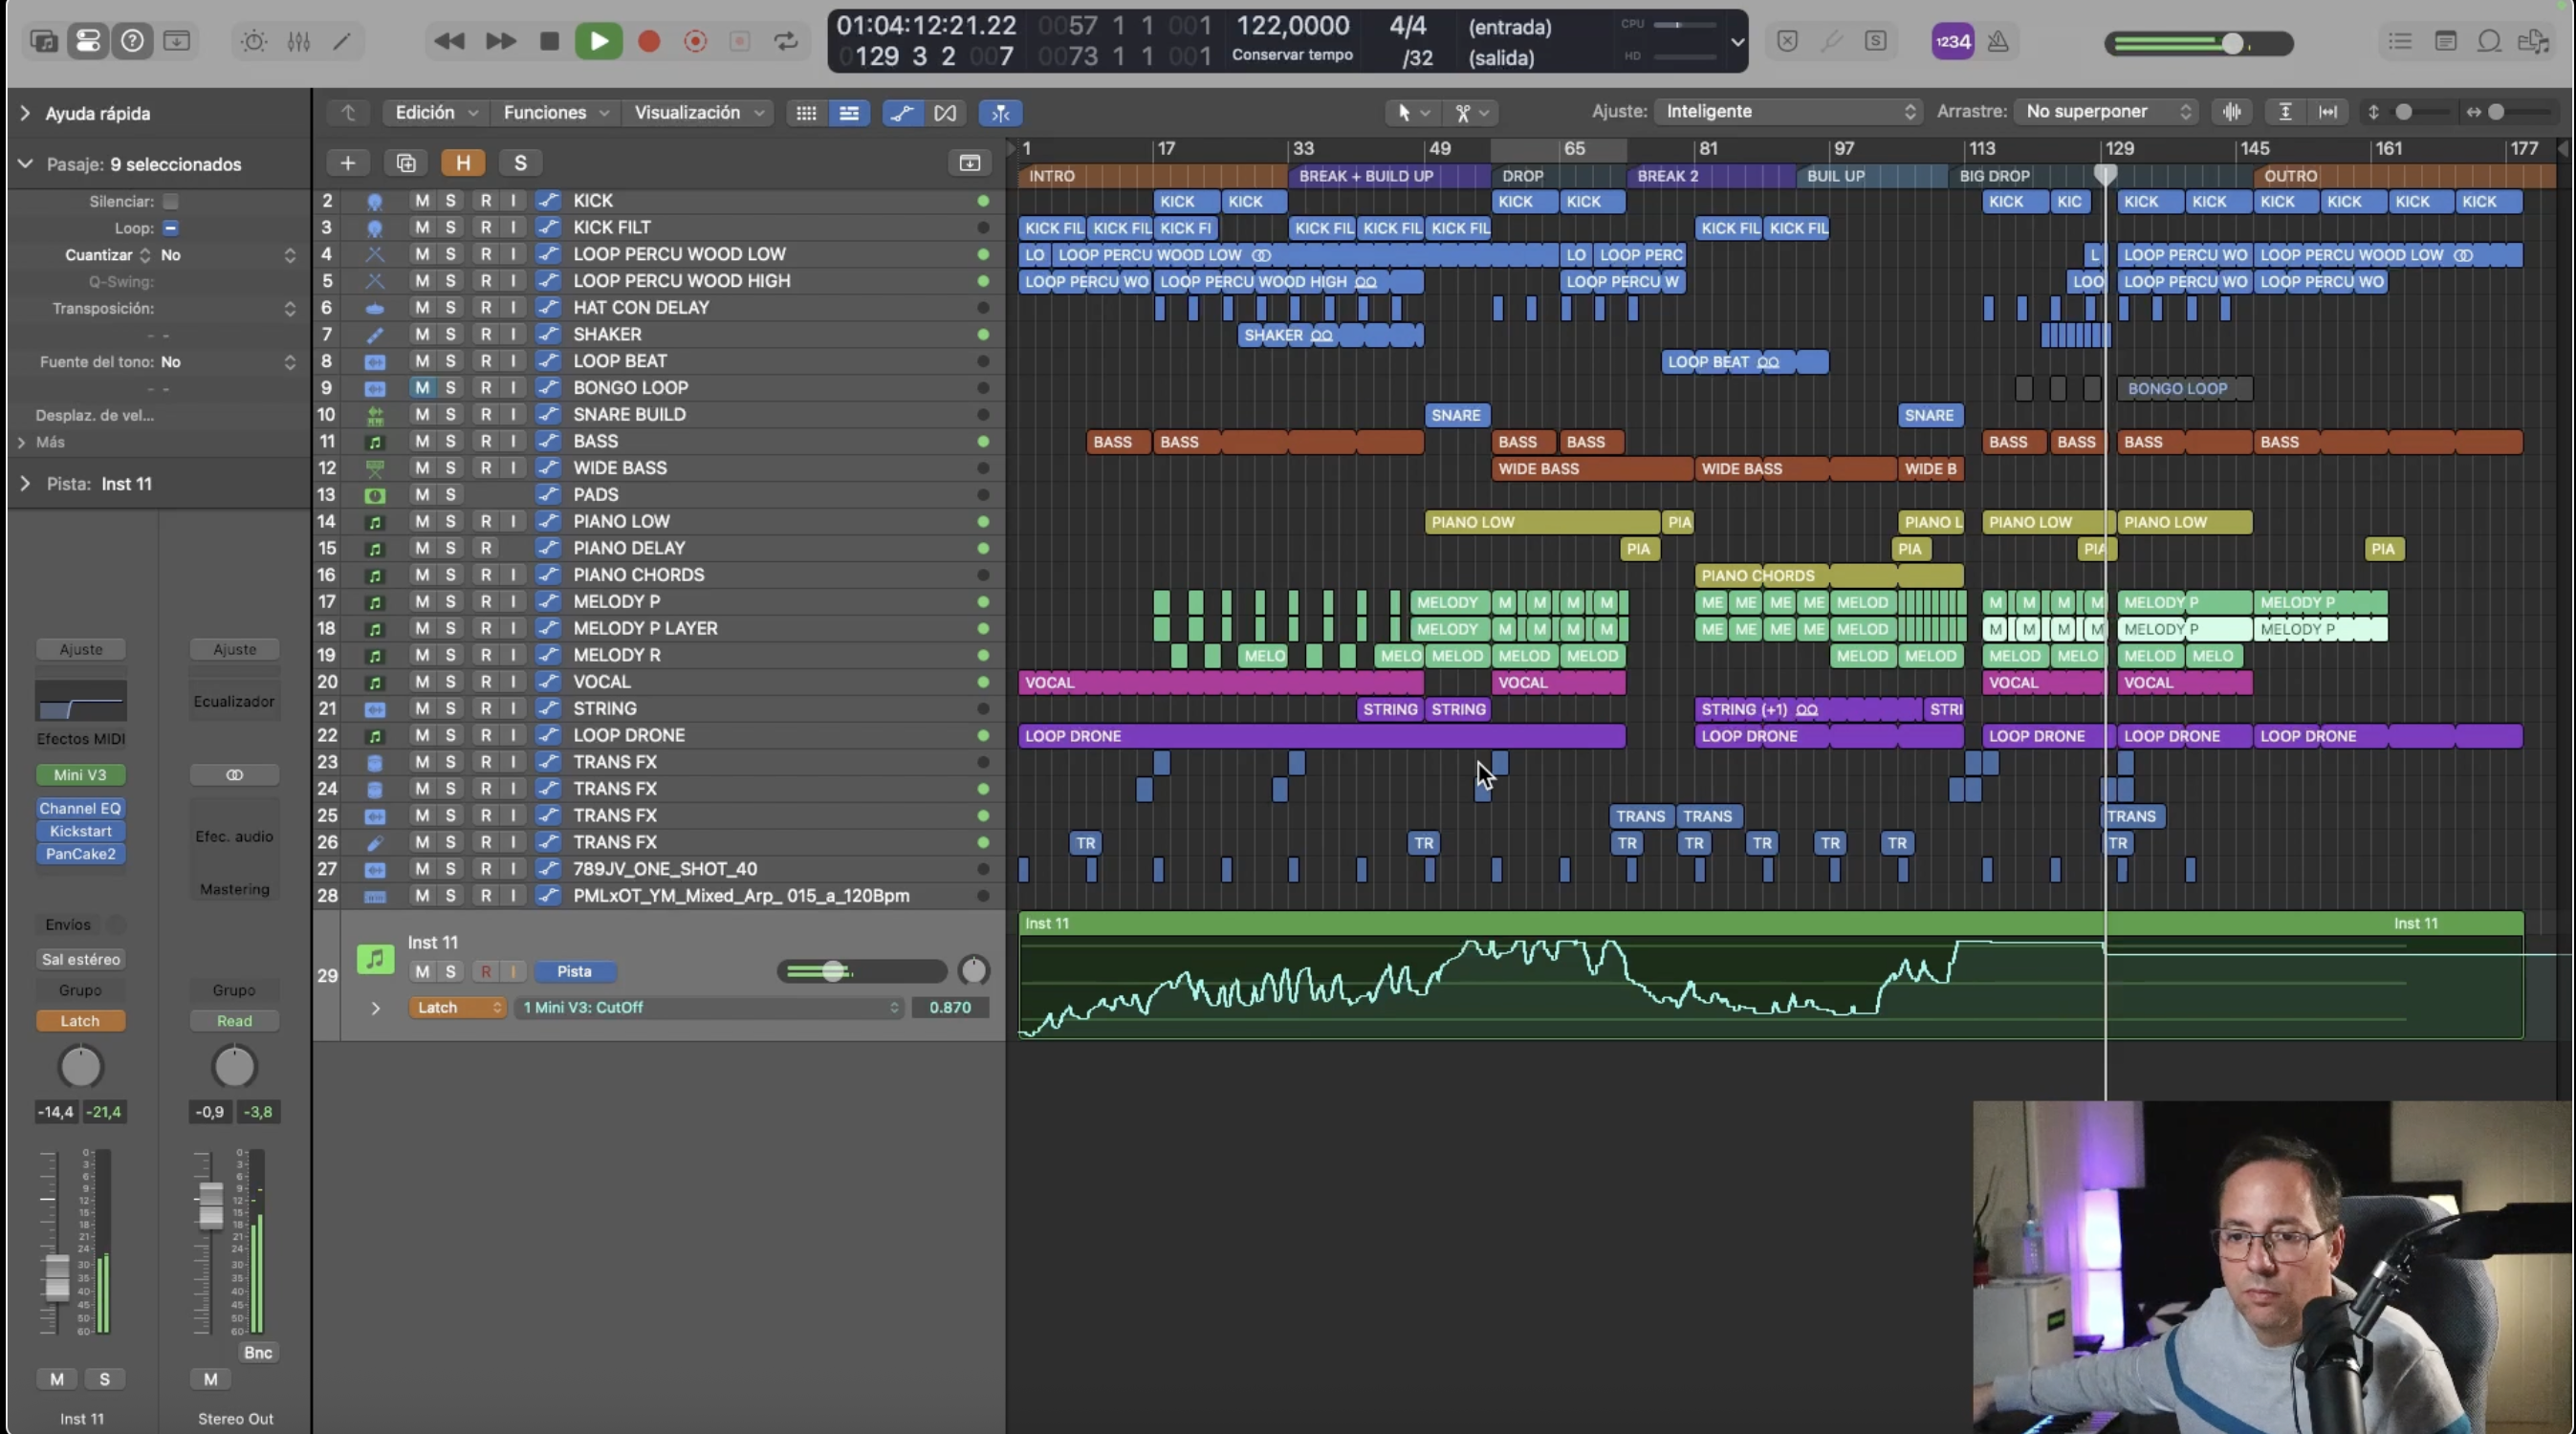Click the Record button in transport
The height and width of the screenshot is (1434, 2576).
(649, 41)
